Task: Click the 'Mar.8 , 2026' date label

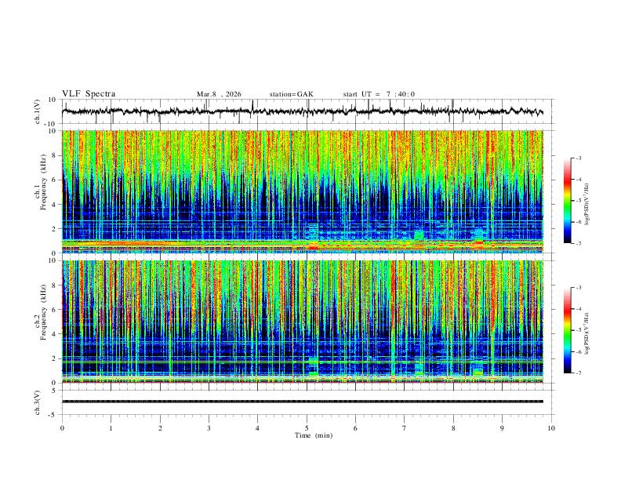Action: (219, 94)
